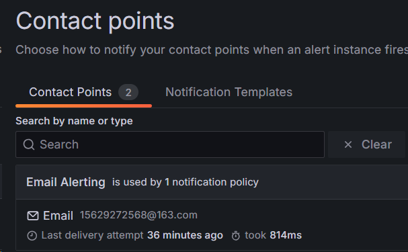Viewport: 408px width, 252px height.
Task: Click the 'Search by name or type' label
Action: coord(74,121)
